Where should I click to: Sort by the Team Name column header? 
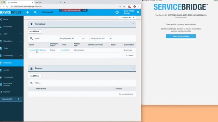tap(41, 89)
